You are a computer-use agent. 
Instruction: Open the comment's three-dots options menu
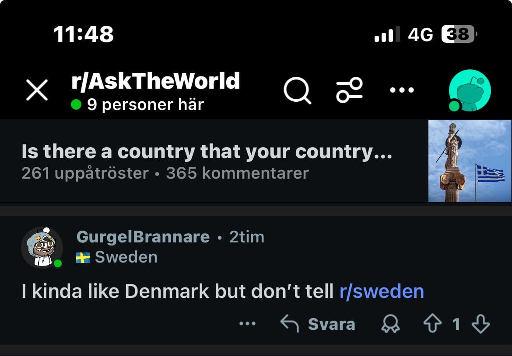click(x=248, y=324)
